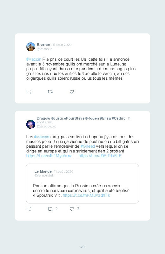Open the Le Monde author name
This screenshot has height=254, width=165.
(x=43, y=171)
